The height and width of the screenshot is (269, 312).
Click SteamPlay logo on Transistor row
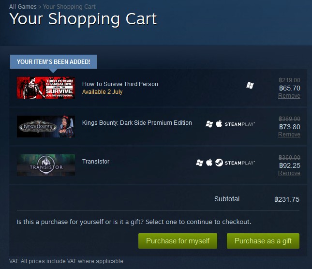[x=240, y=163]
